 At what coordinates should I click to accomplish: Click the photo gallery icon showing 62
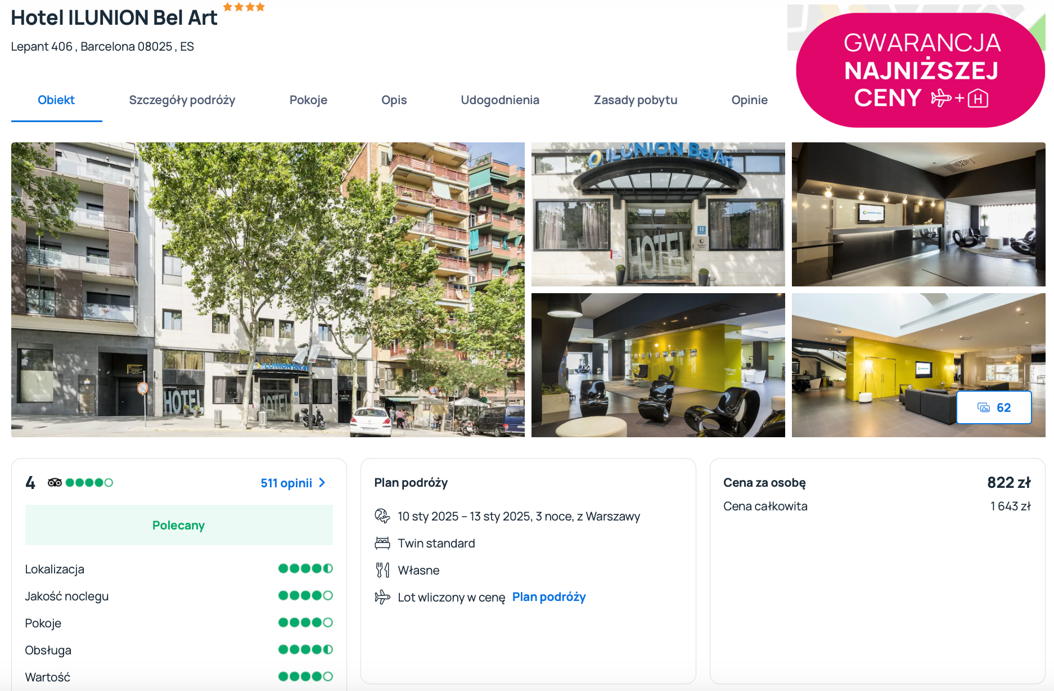coord(983,407)
